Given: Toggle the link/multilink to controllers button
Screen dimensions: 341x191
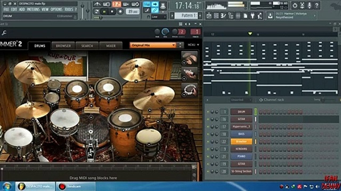Looking at the screenshot, I should [x=155, y=10].
